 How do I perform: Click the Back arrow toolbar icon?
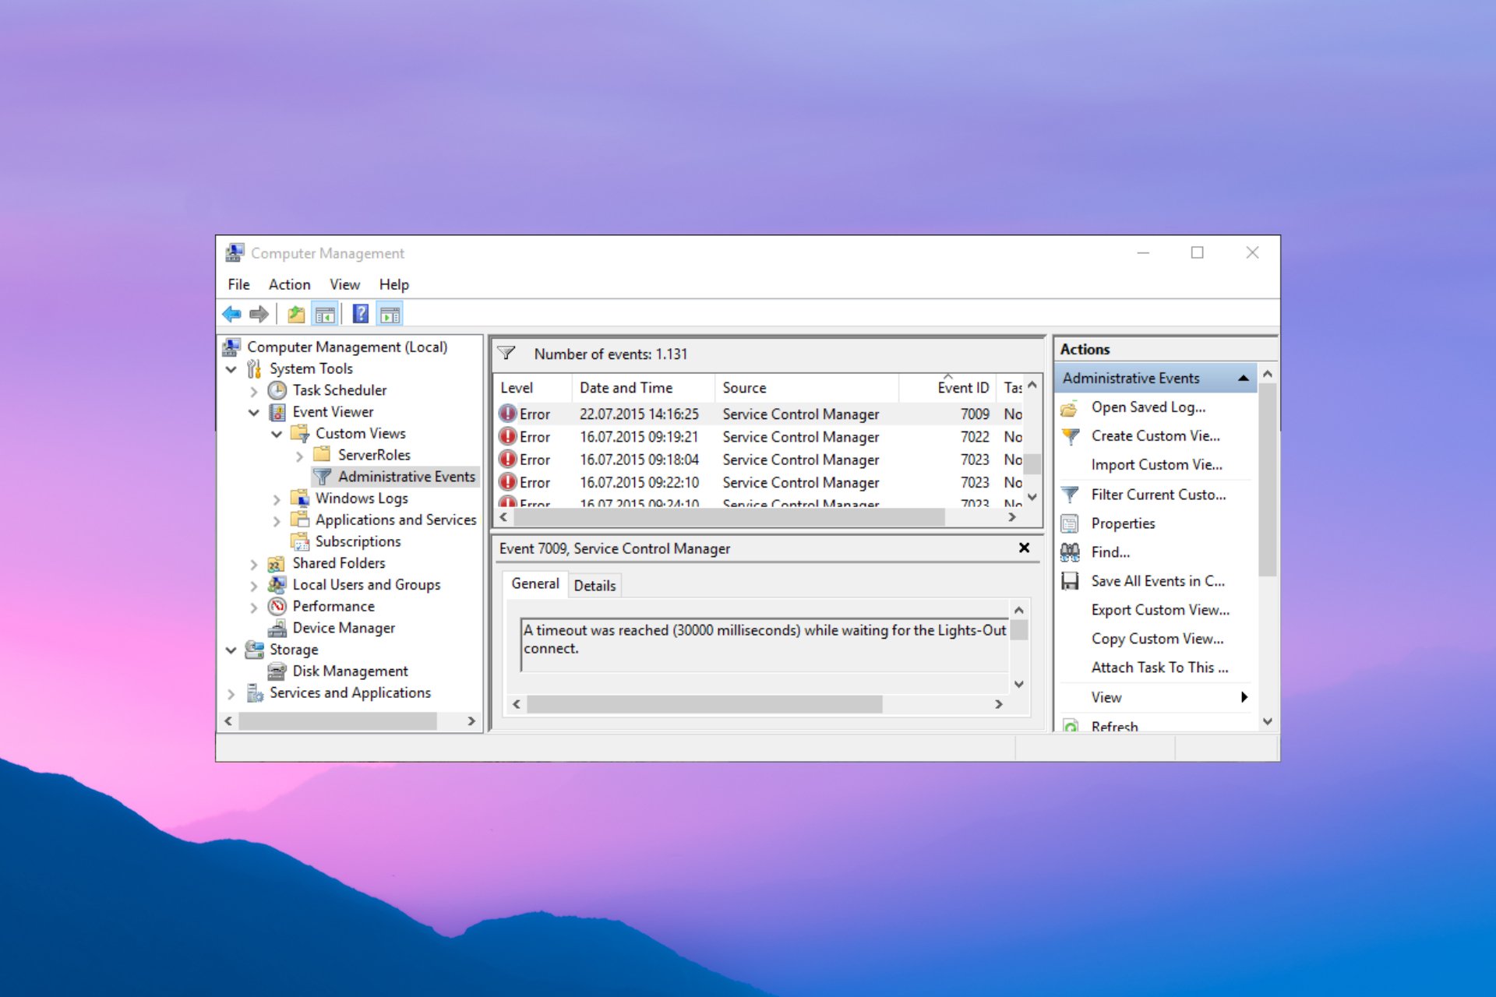(231, 314)
